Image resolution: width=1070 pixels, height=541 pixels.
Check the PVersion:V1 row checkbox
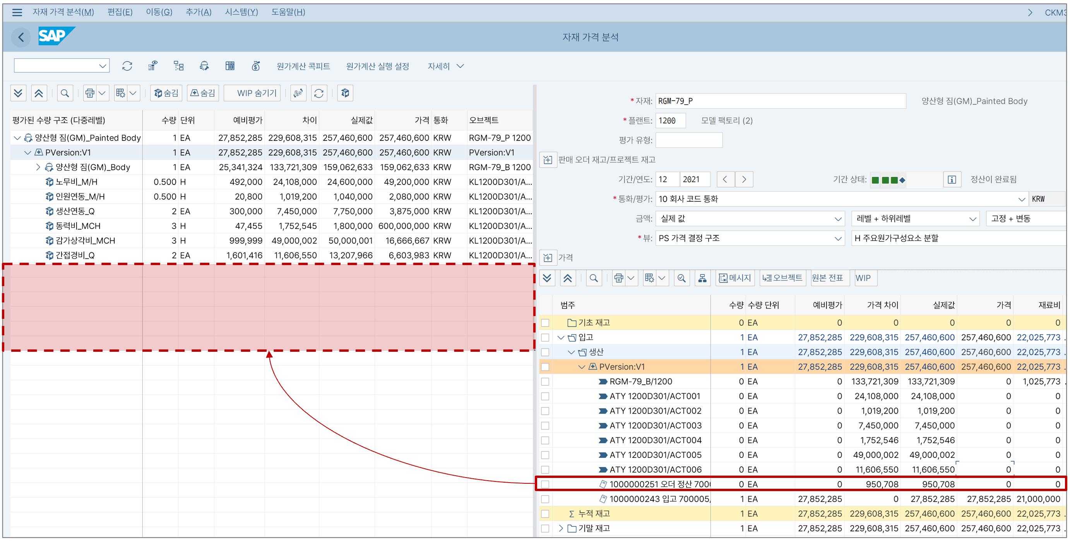pyautogui.click(x=545, y=367)
